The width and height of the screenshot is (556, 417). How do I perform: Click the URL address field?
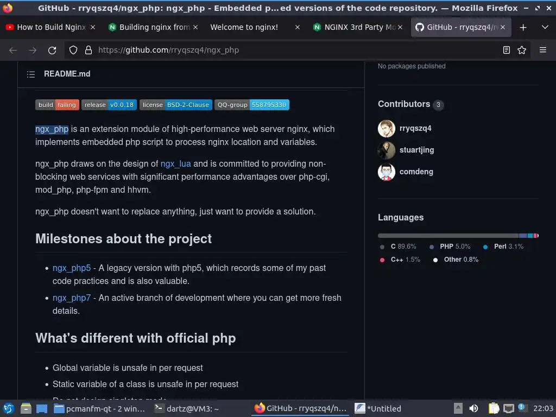[x=296, y=50]
